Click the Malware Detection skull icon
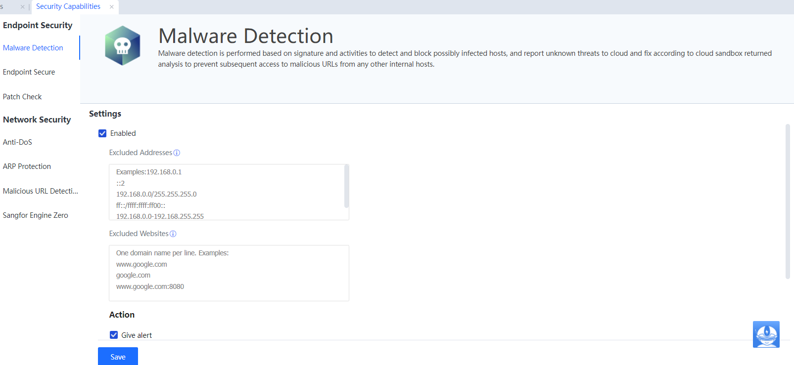This screenshot has height=365, width=794. point(123,45)
